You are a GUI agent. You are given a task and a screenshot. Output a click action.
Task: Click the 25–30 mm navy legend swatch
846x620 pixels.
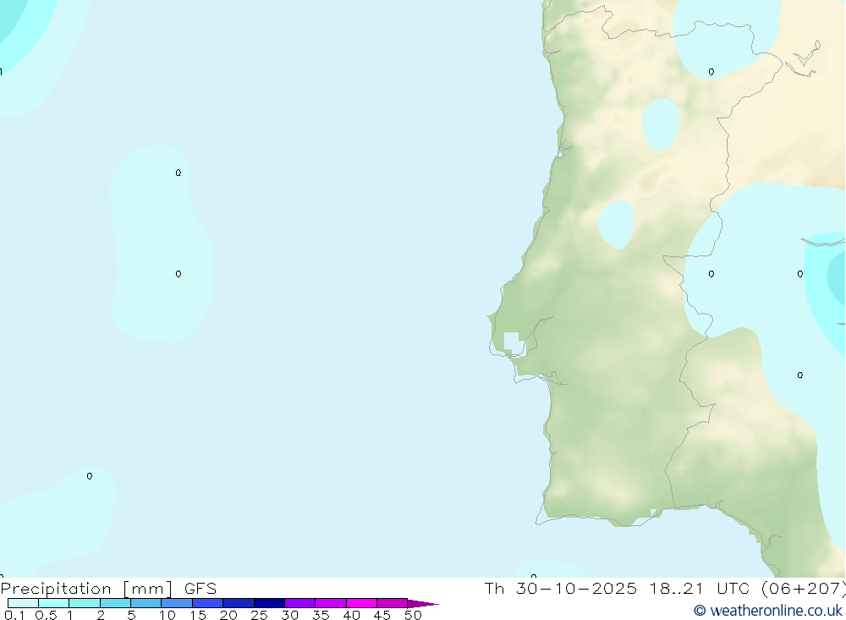[269, 603]
